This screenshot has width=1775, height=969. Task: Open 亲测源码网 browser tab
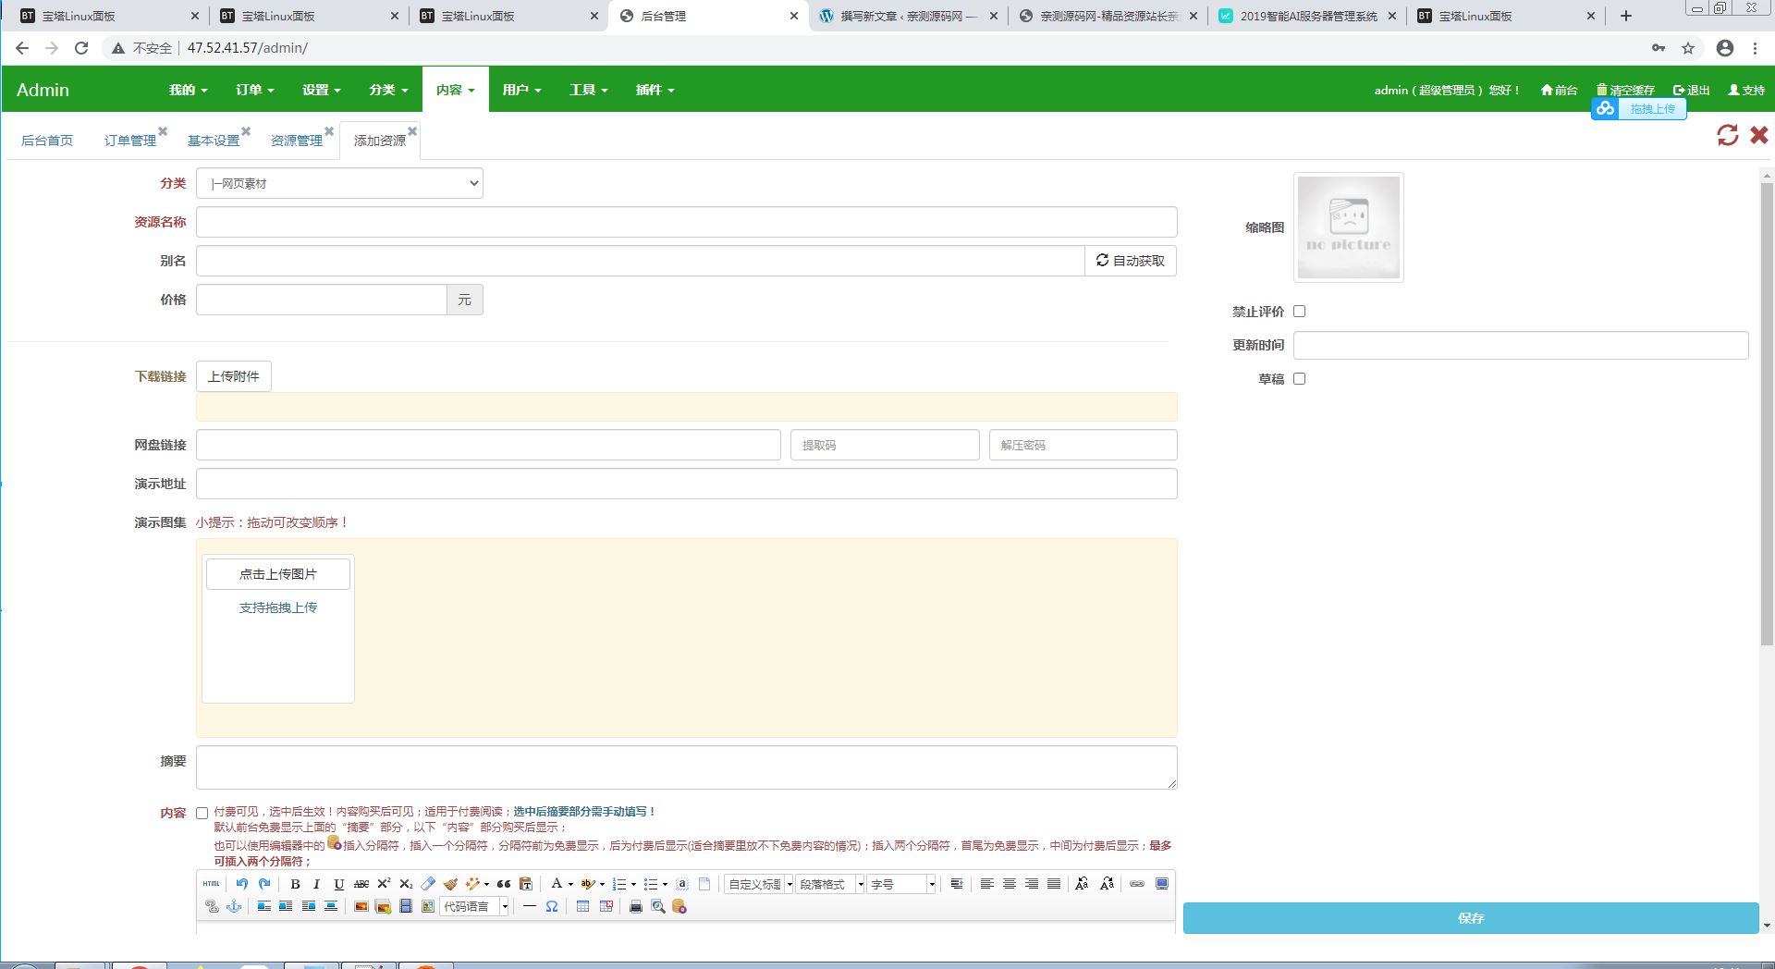[x=1108, y=16]
